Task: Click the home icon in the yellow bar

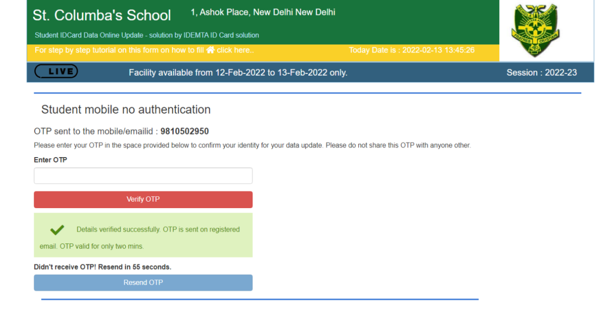Action: [210, 50]
